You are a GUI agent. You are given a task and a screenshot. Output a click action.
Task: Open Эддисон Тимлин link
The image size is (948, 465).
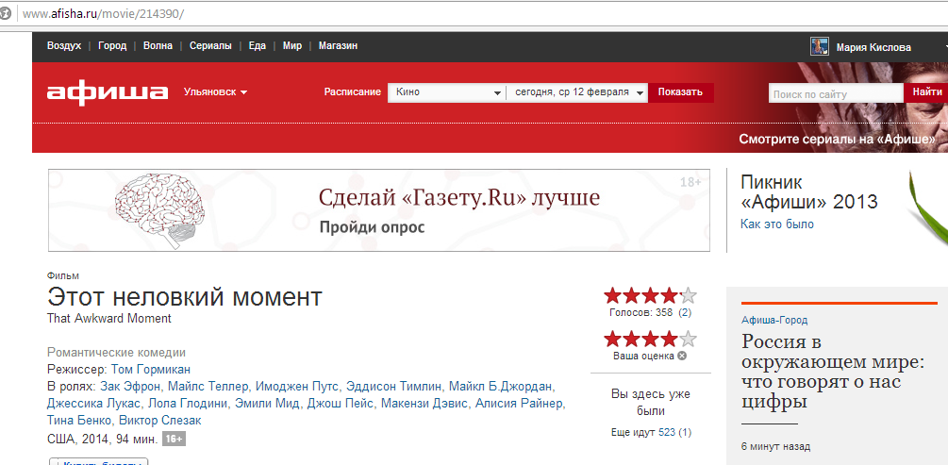tap(396, 387)
